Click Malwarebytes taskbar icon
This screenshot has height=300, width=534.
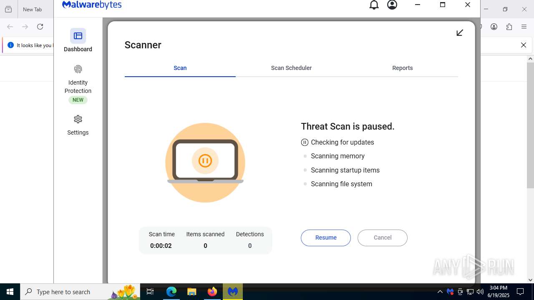(x=233, y=292)
